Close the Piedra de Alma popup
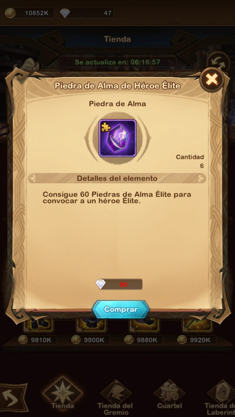Image resolution: width=235 pixels, height=417 pixels. tap(212, 79)
